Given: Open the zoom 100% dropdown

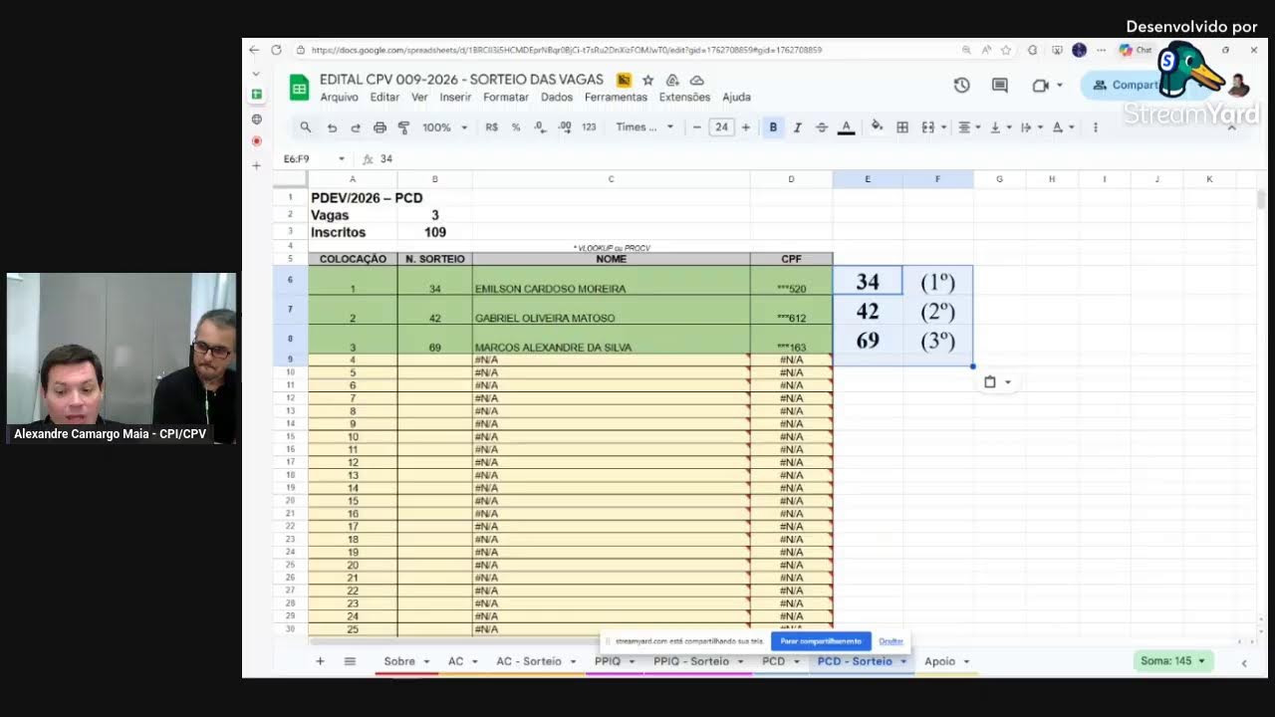Looking at the screenshot, I should (x=444, y=127).
